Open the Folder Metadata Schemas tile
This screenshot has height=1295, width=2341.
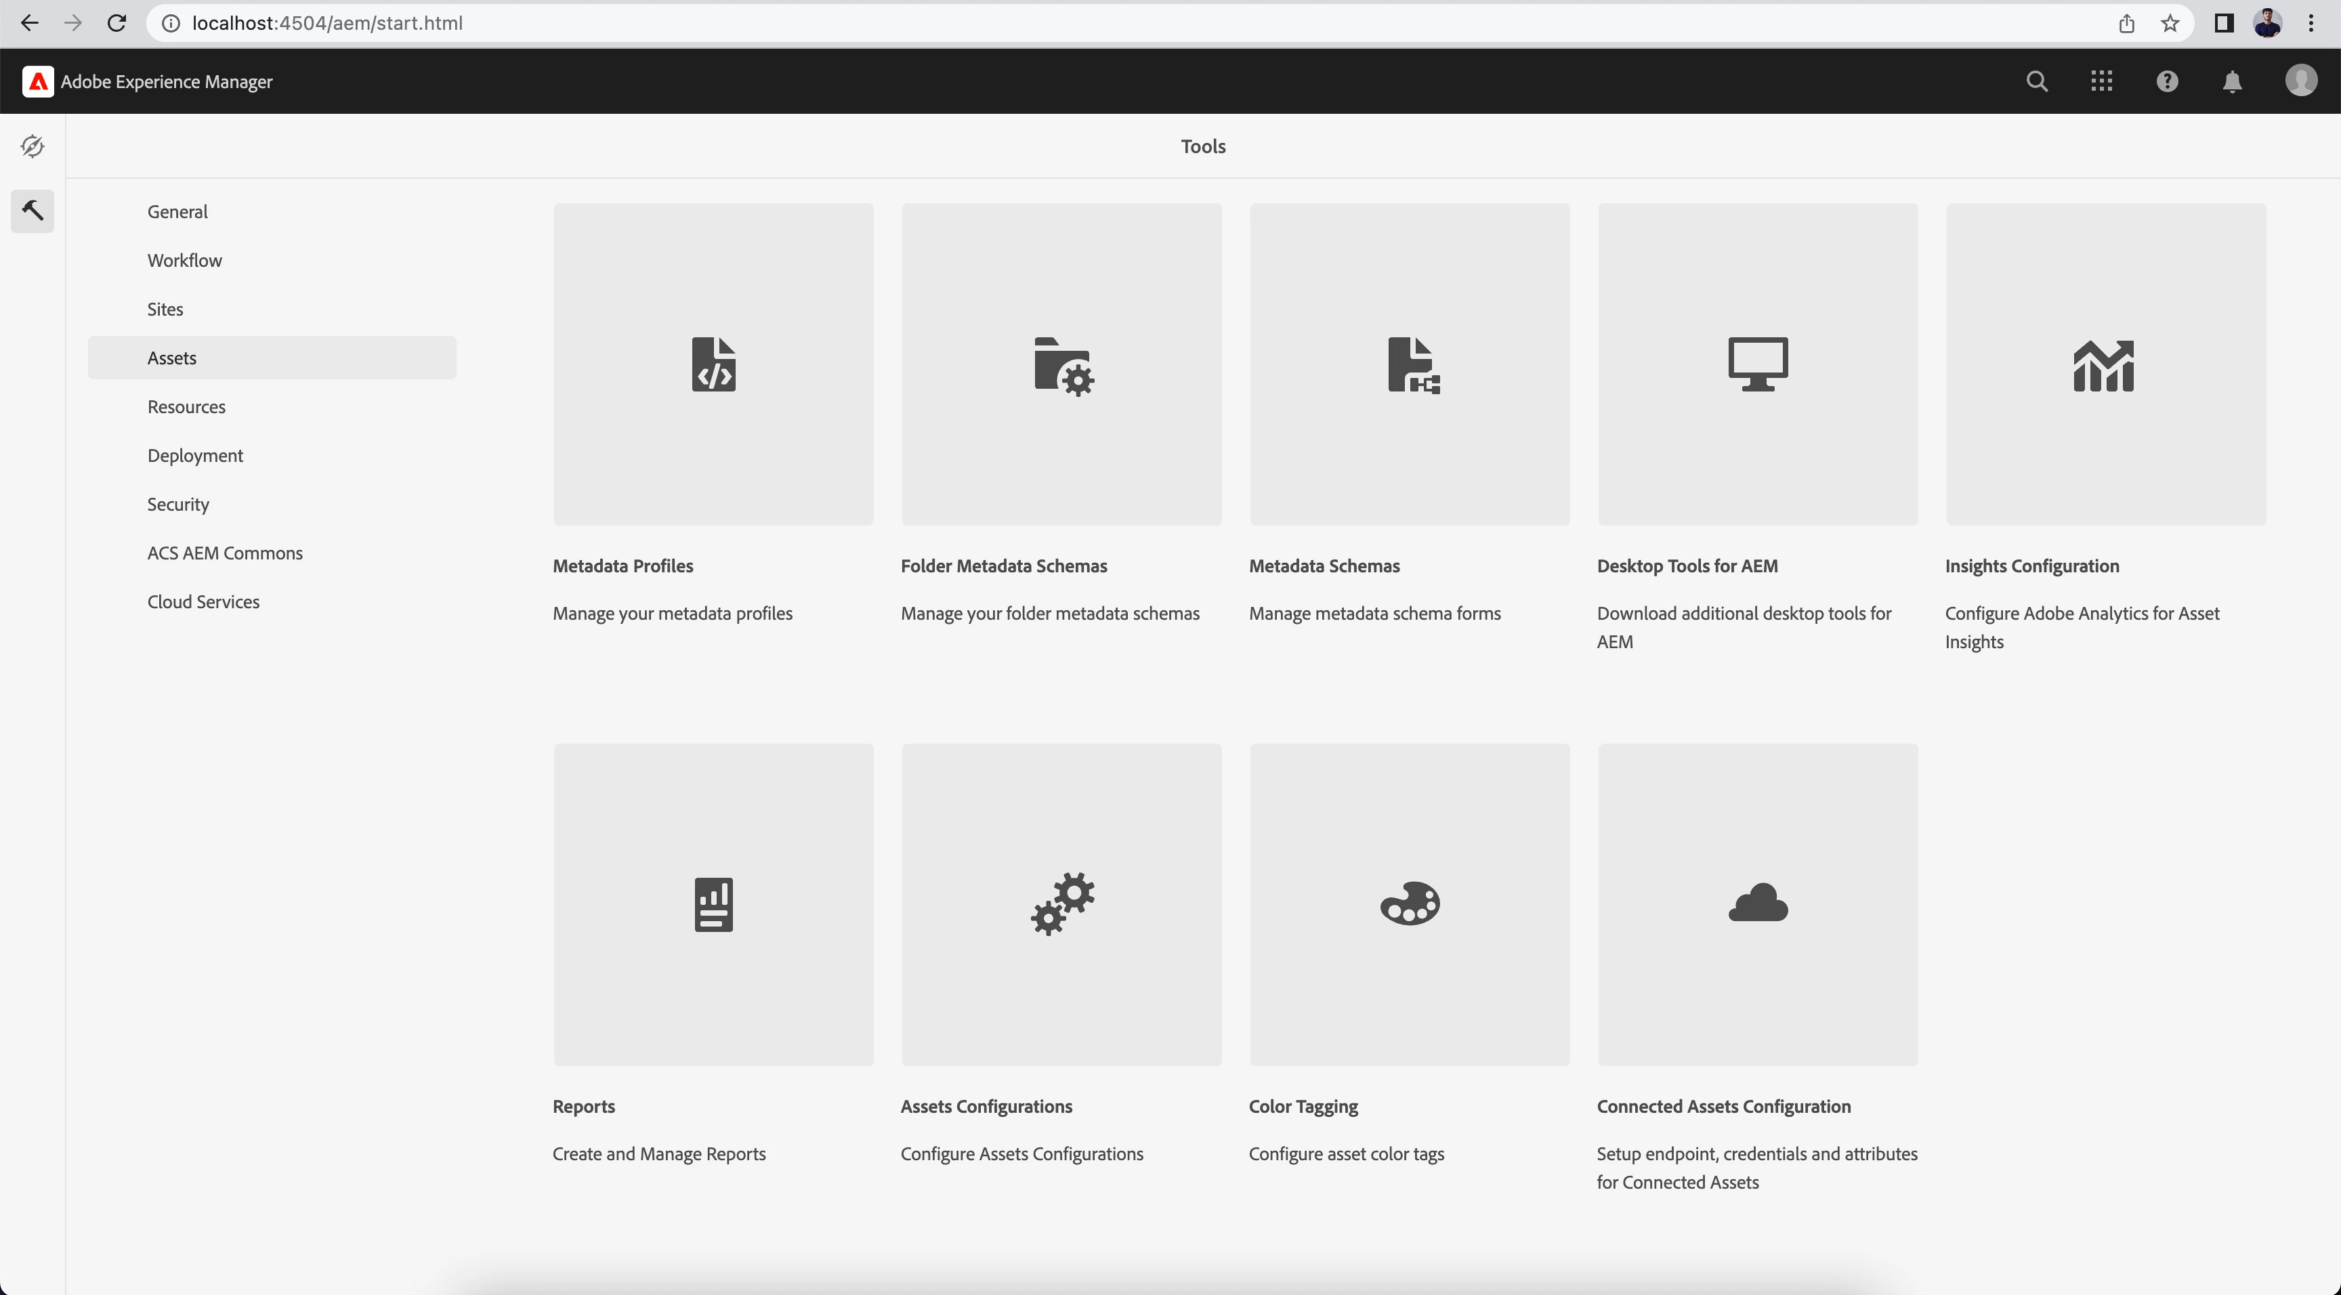pos(1061,364)
